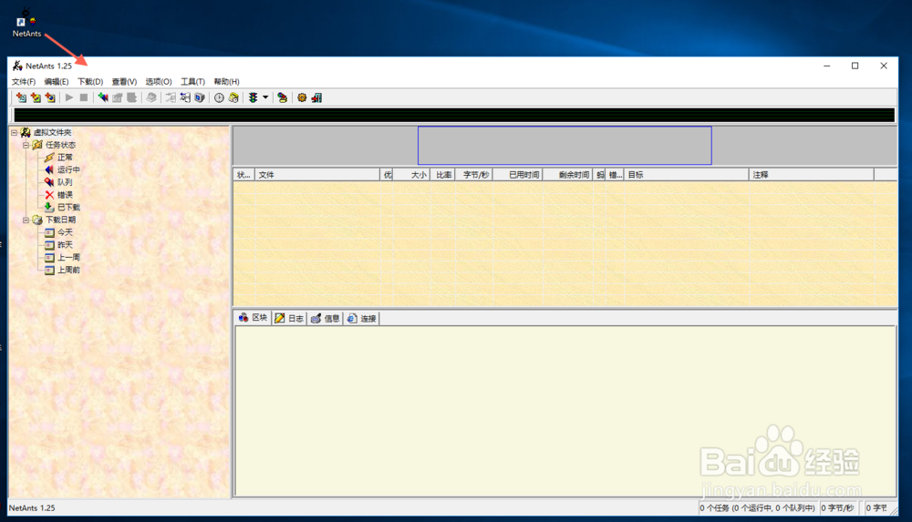Click the task count status bar text
The height and width of the screenshot is (522, 912).
[x=758, y=508]
